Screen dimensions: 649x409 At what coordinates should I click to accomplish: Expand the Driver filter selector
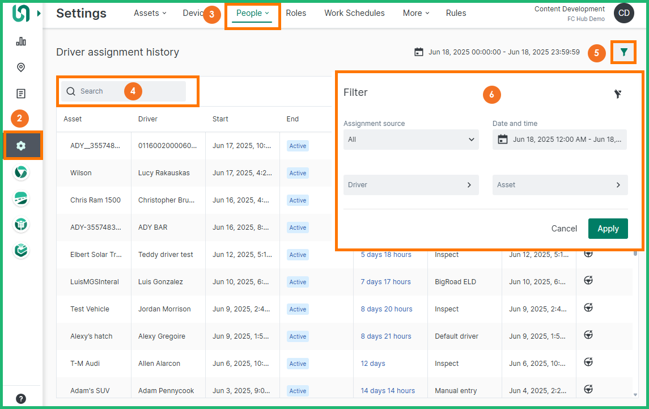(x=411, y=185)
